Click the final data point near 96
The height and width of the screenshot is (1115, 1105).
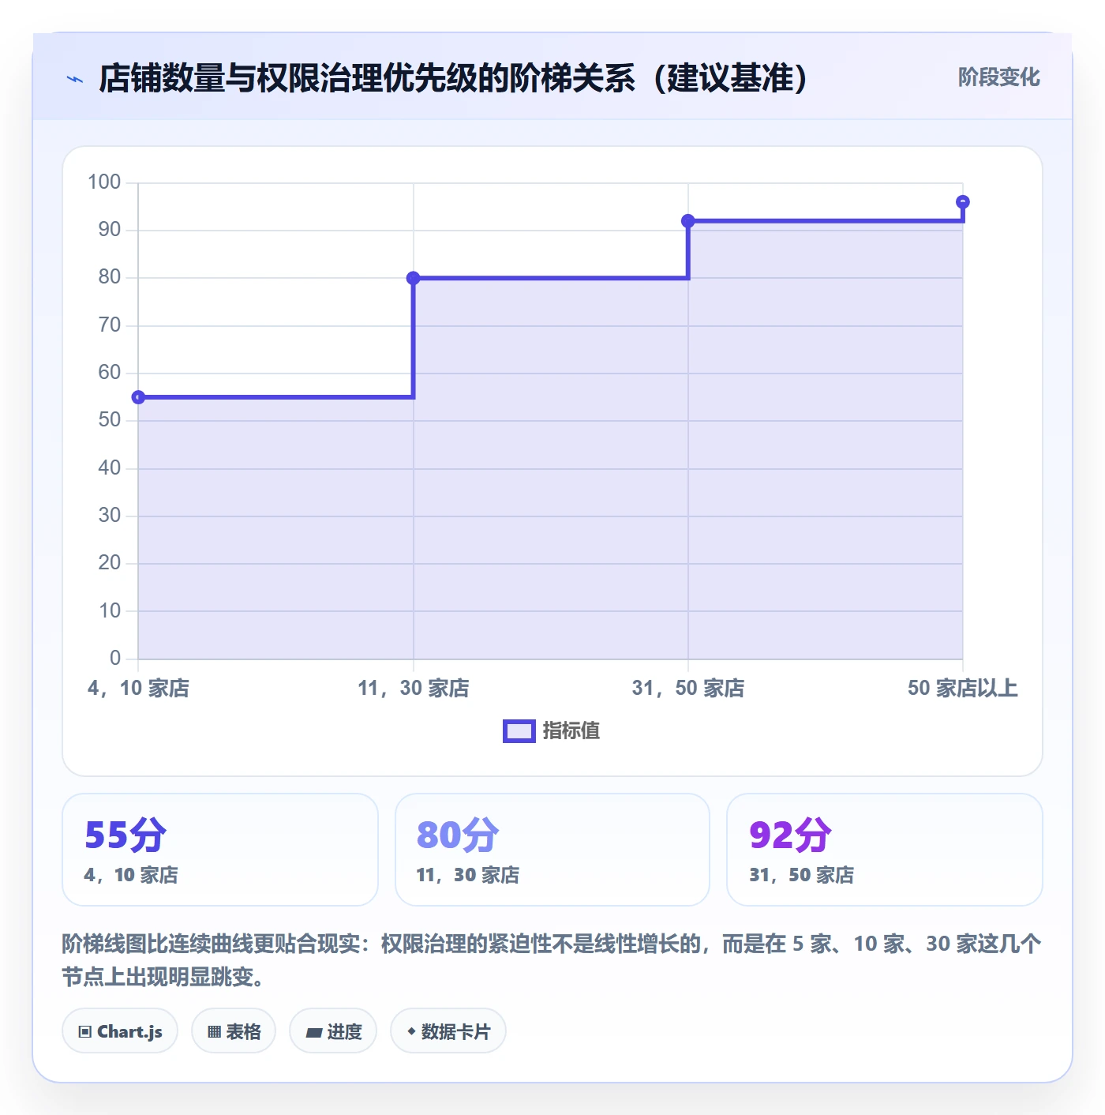pos(962,202)
